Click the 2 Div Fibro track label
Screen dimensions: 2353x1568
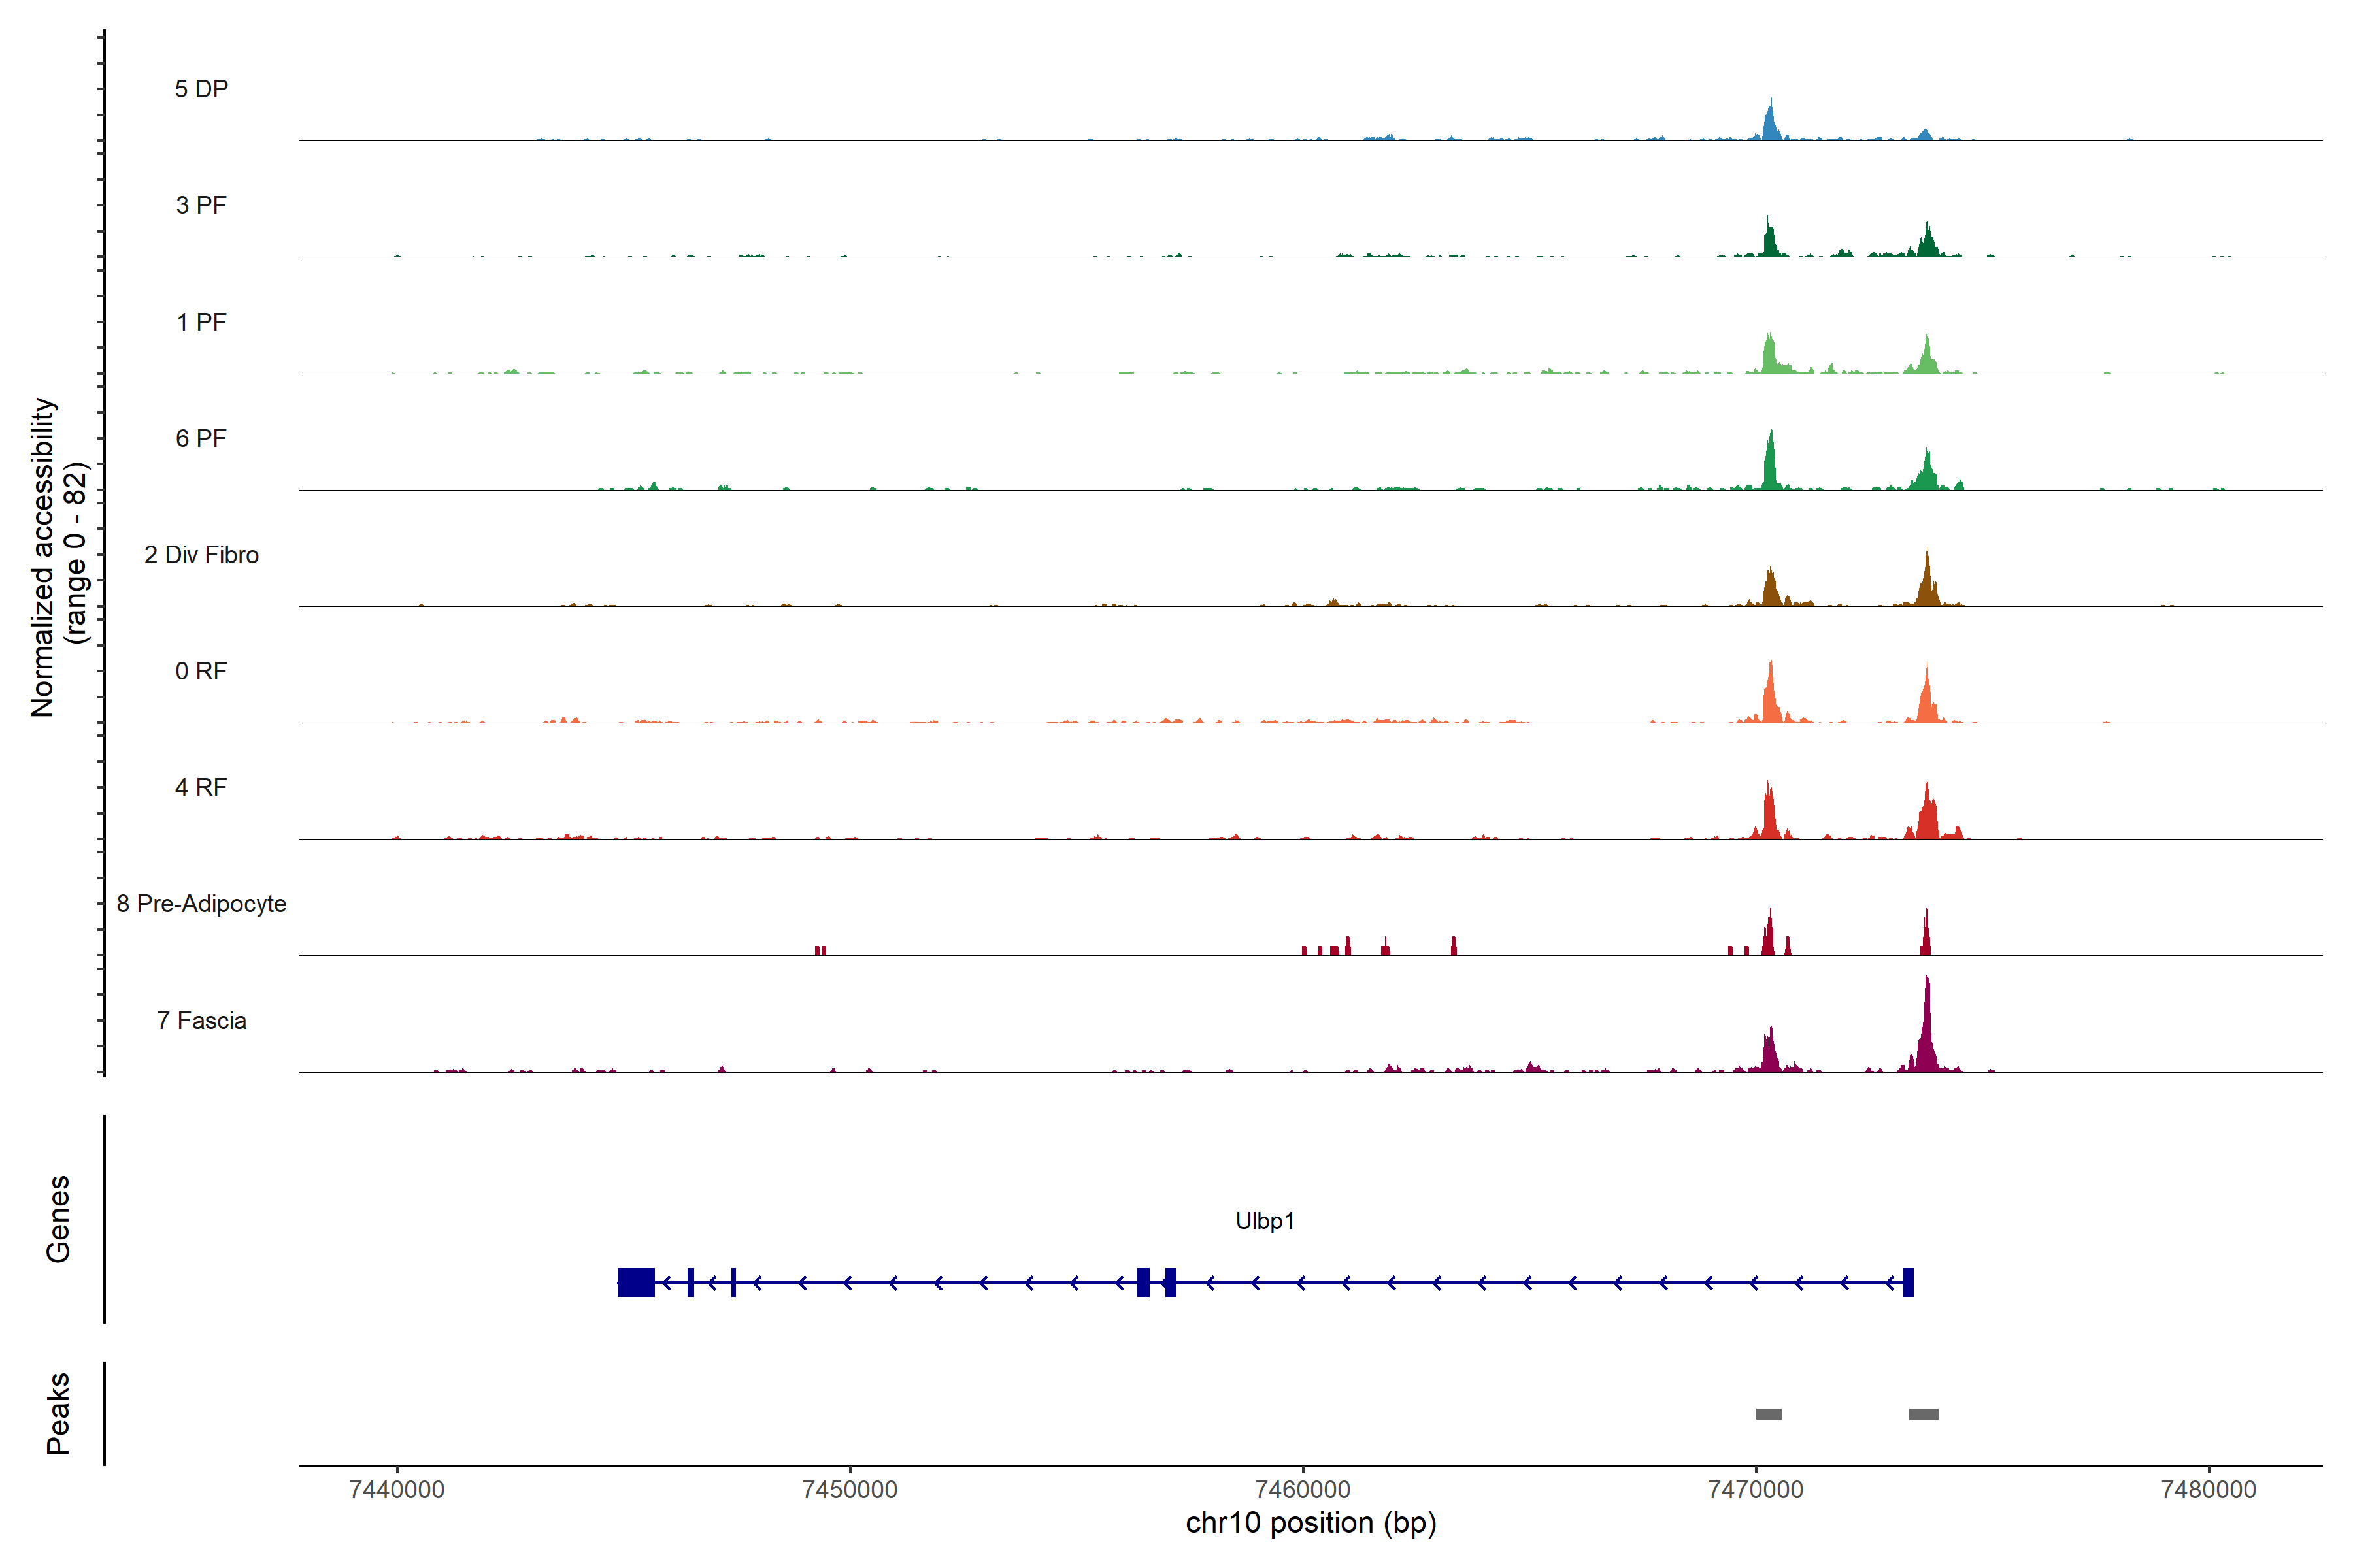(x=201, y=555)
